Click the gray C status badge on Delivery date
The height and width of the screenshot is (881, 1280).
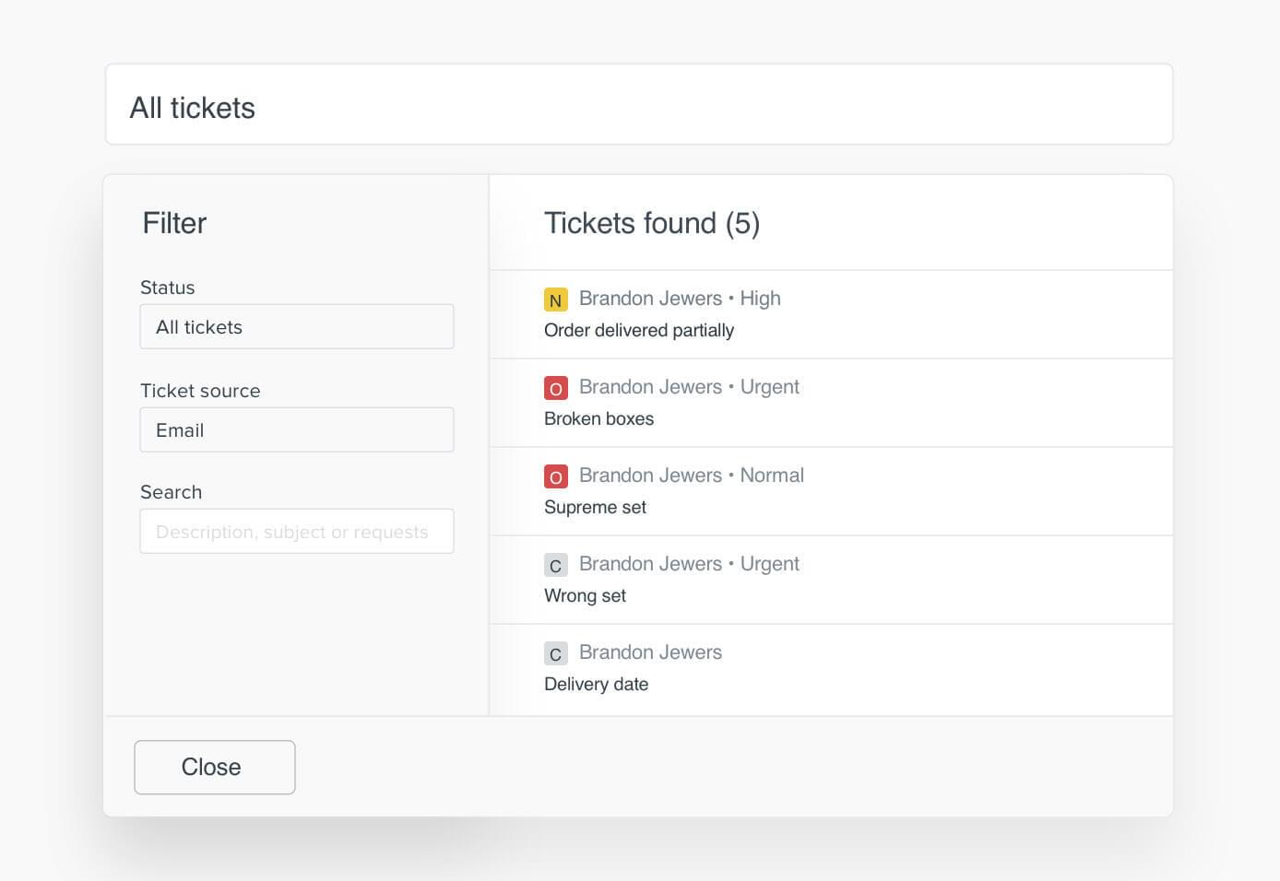[x=555, y=653]
